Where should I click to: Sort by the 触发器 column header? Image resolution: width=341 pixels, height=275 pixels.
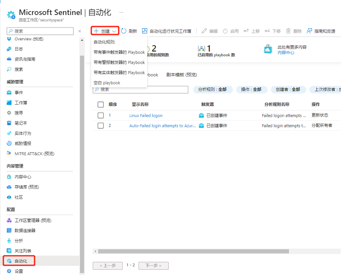(207, 104)
